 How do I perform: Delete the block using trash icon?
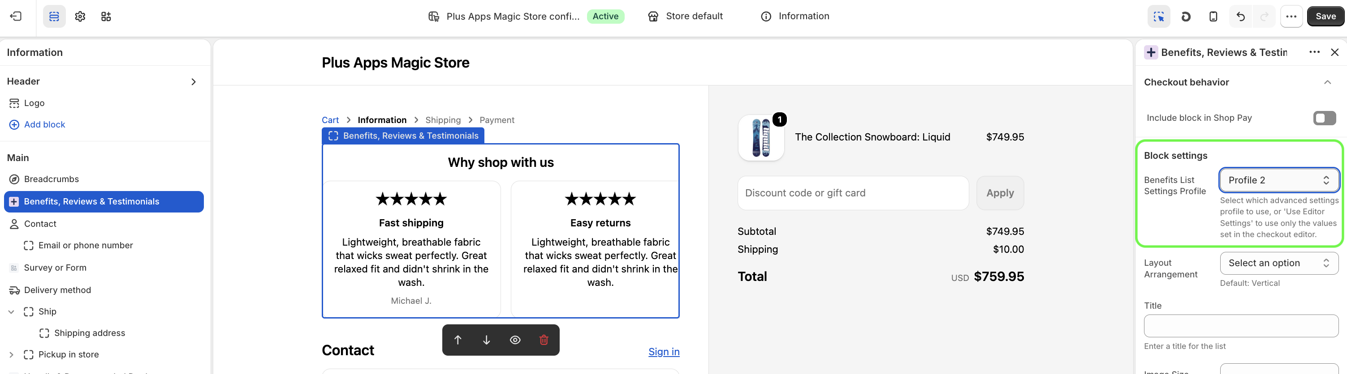[x=544, y=340]
